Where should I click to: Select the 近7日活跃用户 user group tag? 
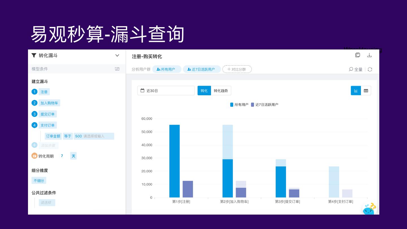[x=202, y=69]
